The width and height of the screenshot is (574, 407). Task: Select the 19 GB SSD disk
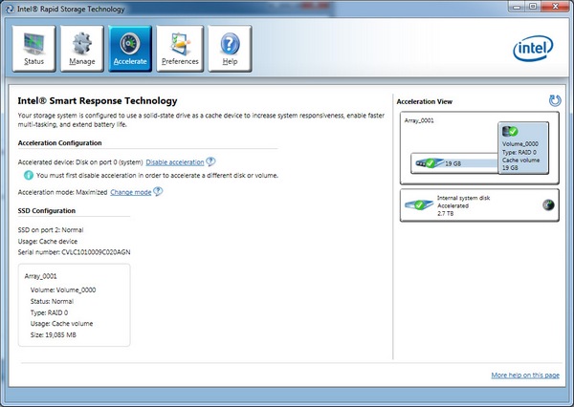[x=454, y=163]
